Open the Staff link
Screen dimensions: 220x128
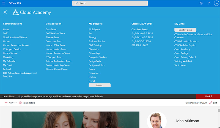pyautogui.click(x=5, y=33)
